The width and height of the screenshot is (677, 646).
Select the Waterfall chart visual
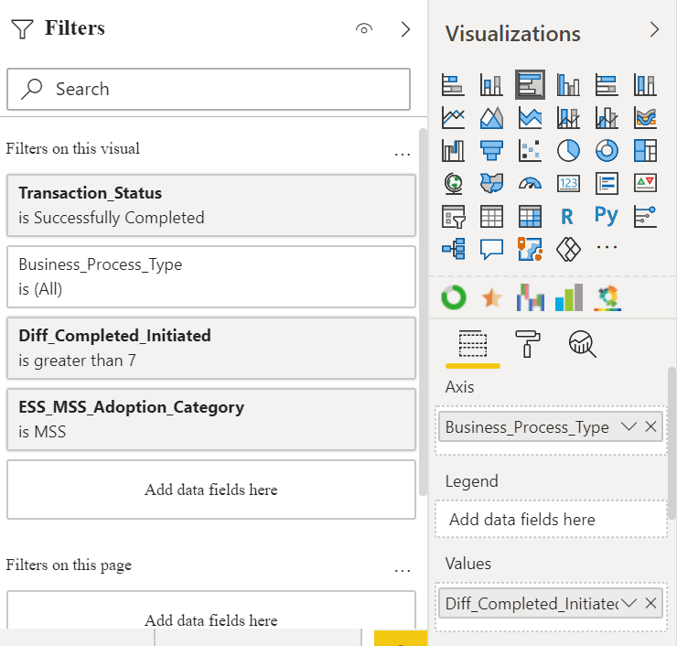pyautogui.click(x=453, y=151)
